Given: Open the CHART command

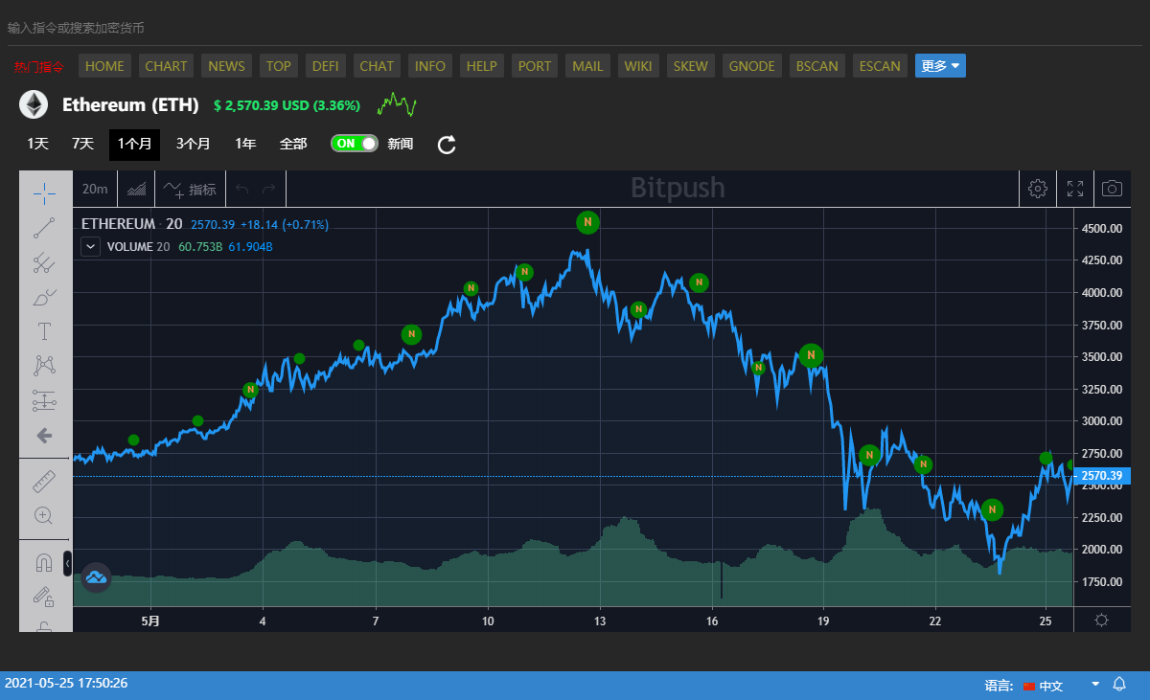Looking at the screenshot, I should coord(166,66).
